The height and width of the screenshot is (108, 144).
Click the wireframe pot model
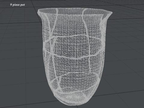(75, 57)
